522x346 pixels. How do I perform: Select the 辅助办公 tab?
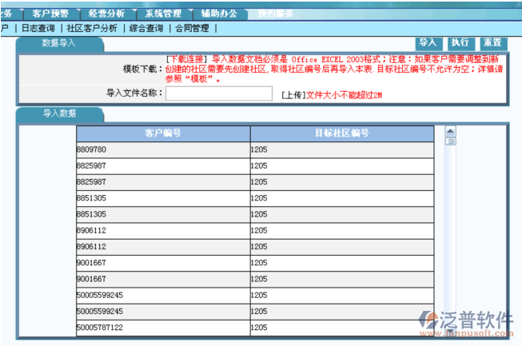219,14
